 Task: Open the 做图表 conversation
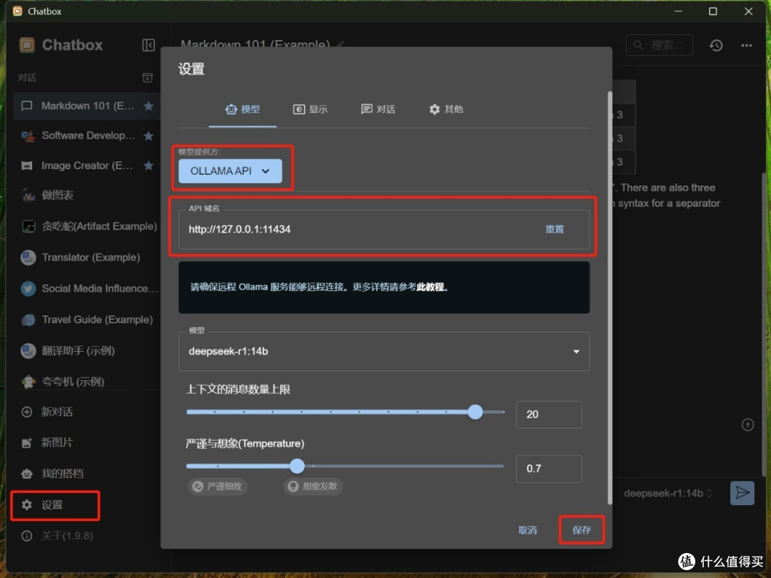coord(87,196)
